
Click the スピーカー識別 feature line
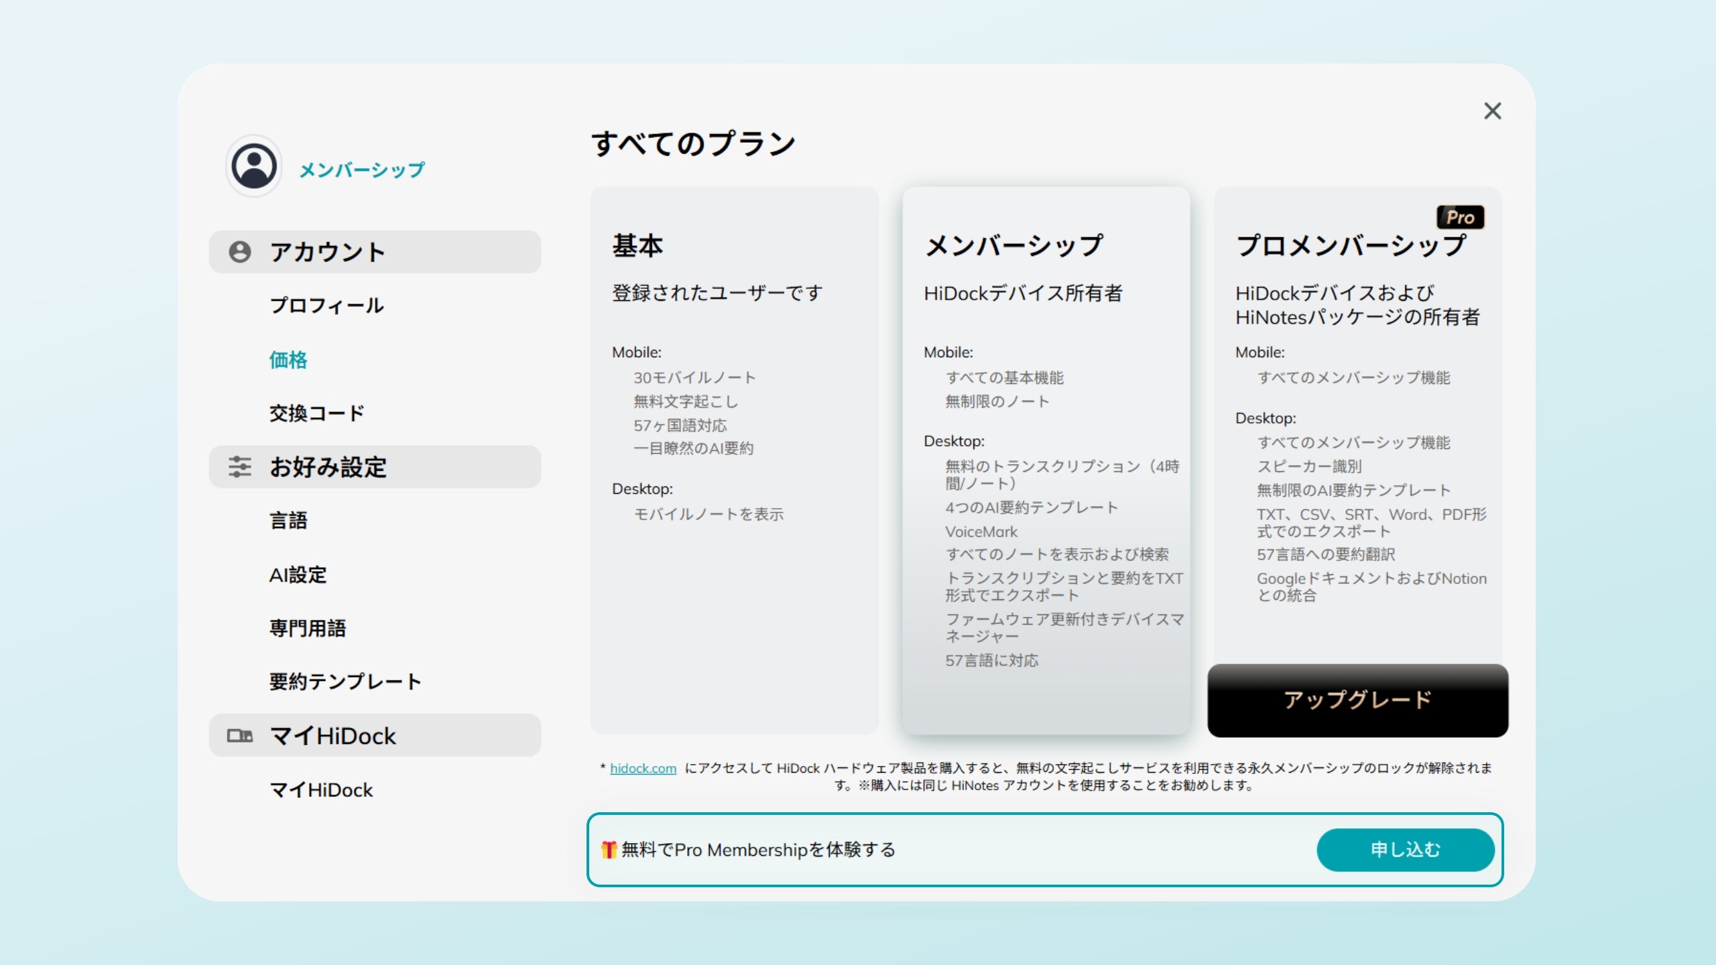(1309, 466)
